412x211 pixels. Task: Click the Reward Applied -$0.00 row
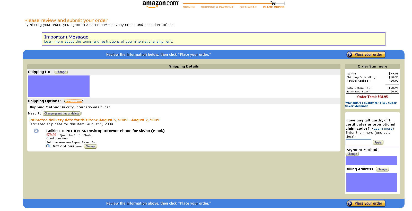point(372,81)
